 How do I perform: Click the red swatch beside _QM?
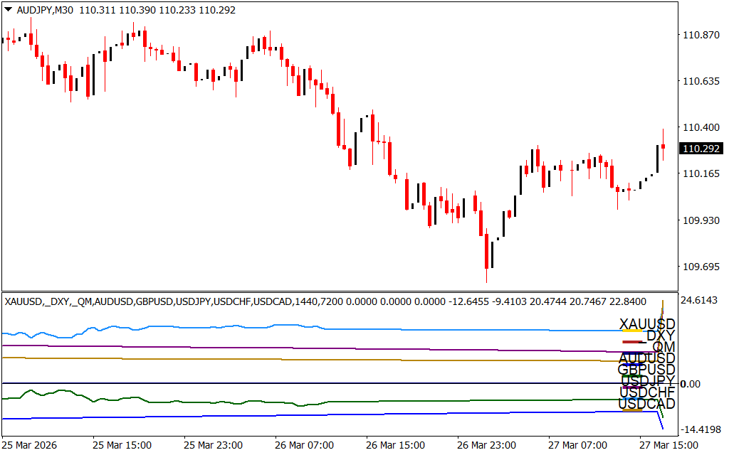point(632,343)
